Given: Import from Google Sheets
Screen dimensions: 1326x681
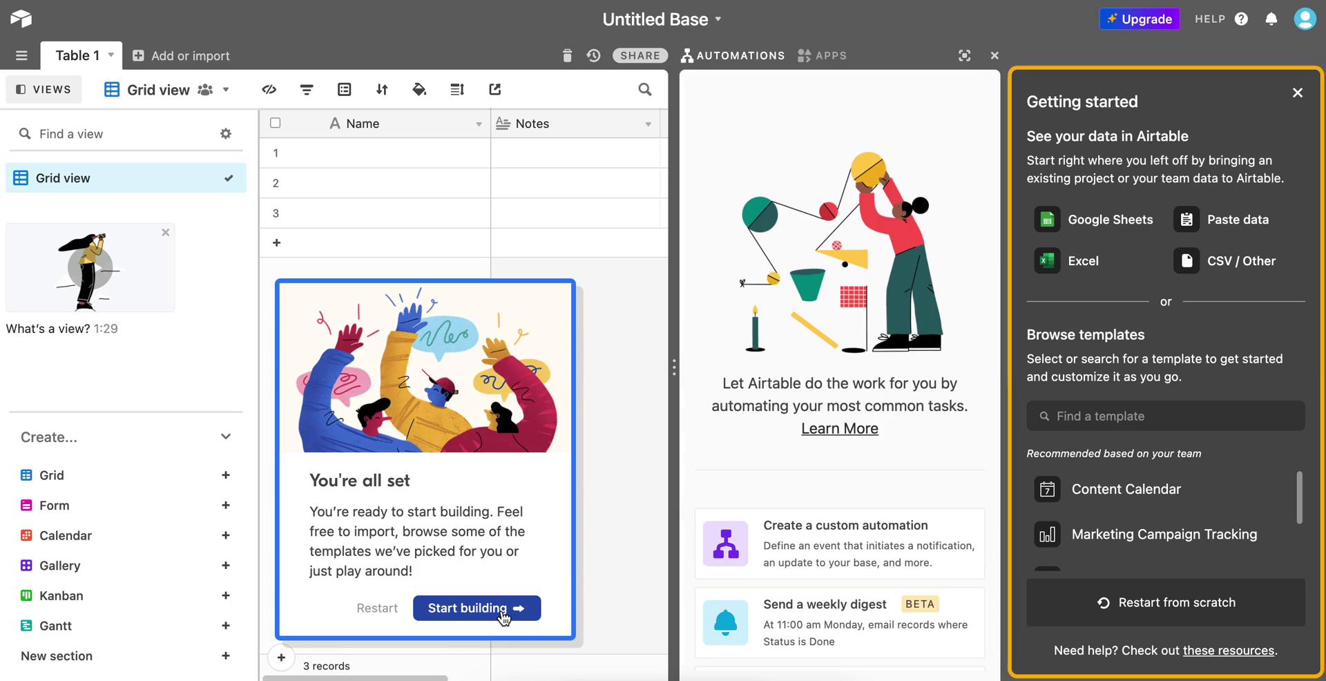Looking at the screenshot, I should point(1094,220).
